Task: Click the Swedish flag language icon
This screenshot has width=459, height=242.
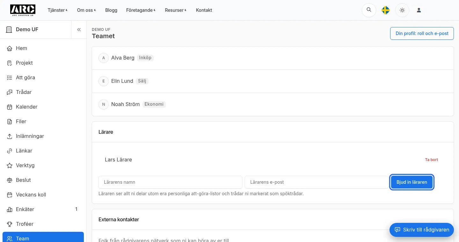Action: (x=386, y=10)
